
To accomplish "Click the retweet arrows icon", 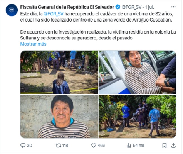I will tap(58, 146).
